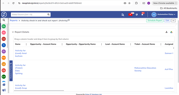
Task: Click Schedule Report button
Action: tap(155, 21)
